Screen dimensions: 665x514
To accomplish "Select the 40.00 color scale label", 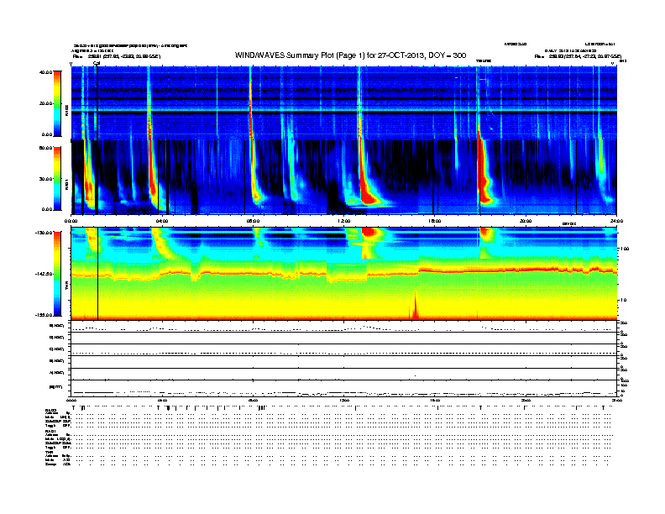I will [45, 72].
